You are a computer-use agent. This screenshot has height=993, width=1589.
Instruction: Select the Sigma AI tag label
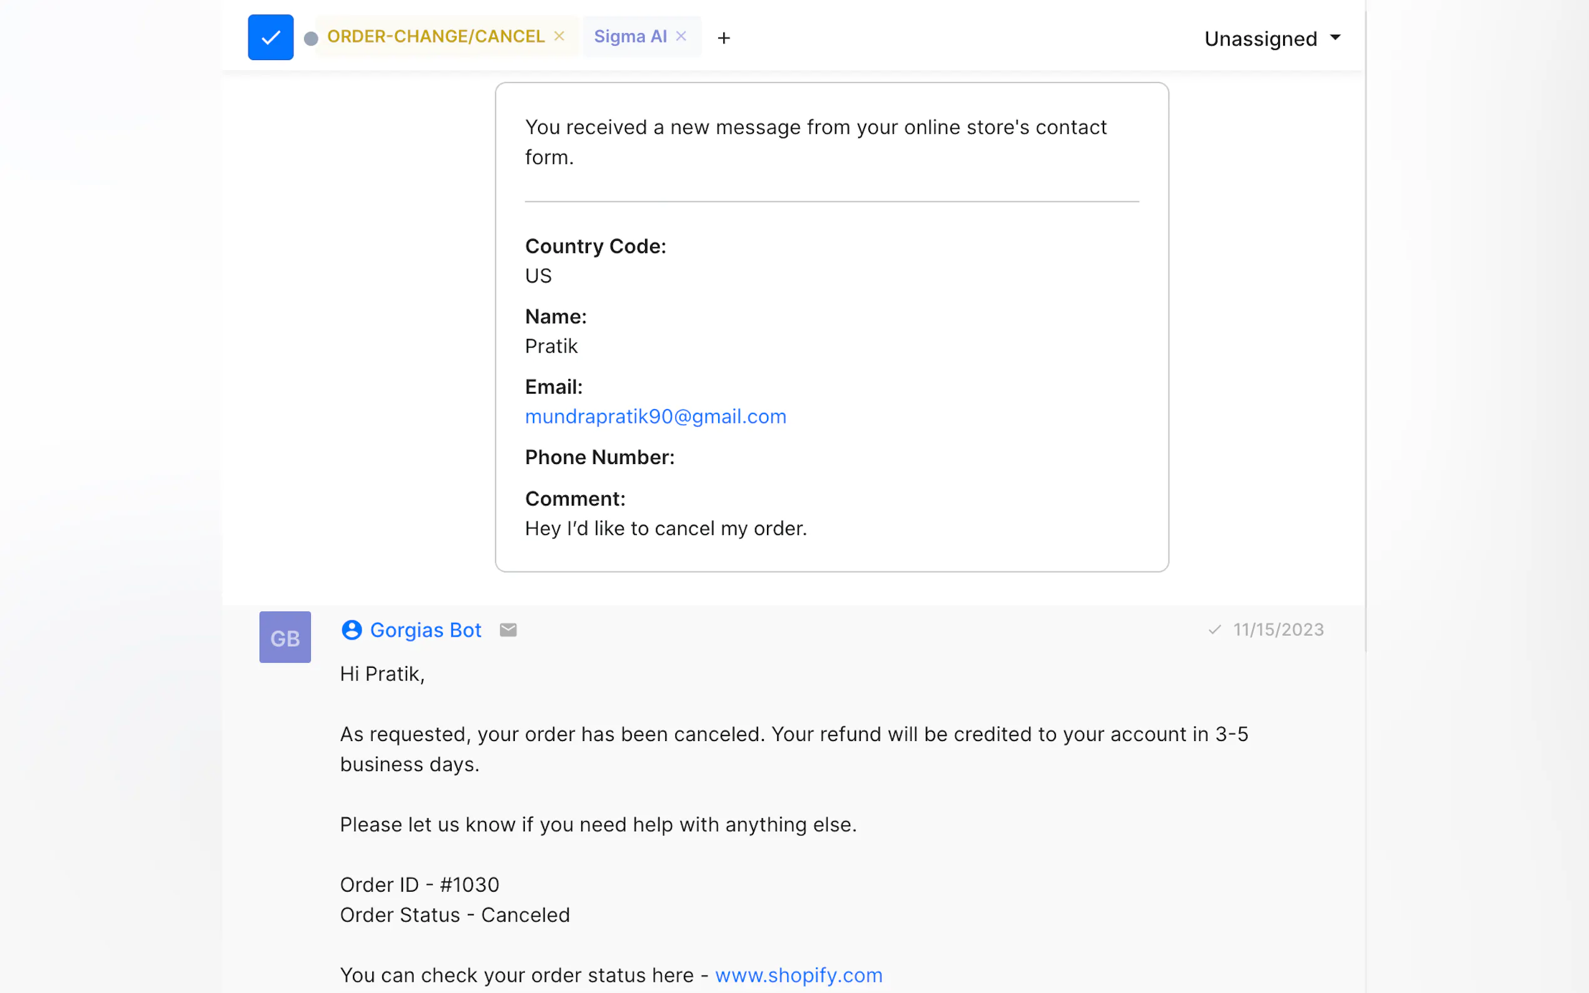pyautogui.click(x=630, y=36)
